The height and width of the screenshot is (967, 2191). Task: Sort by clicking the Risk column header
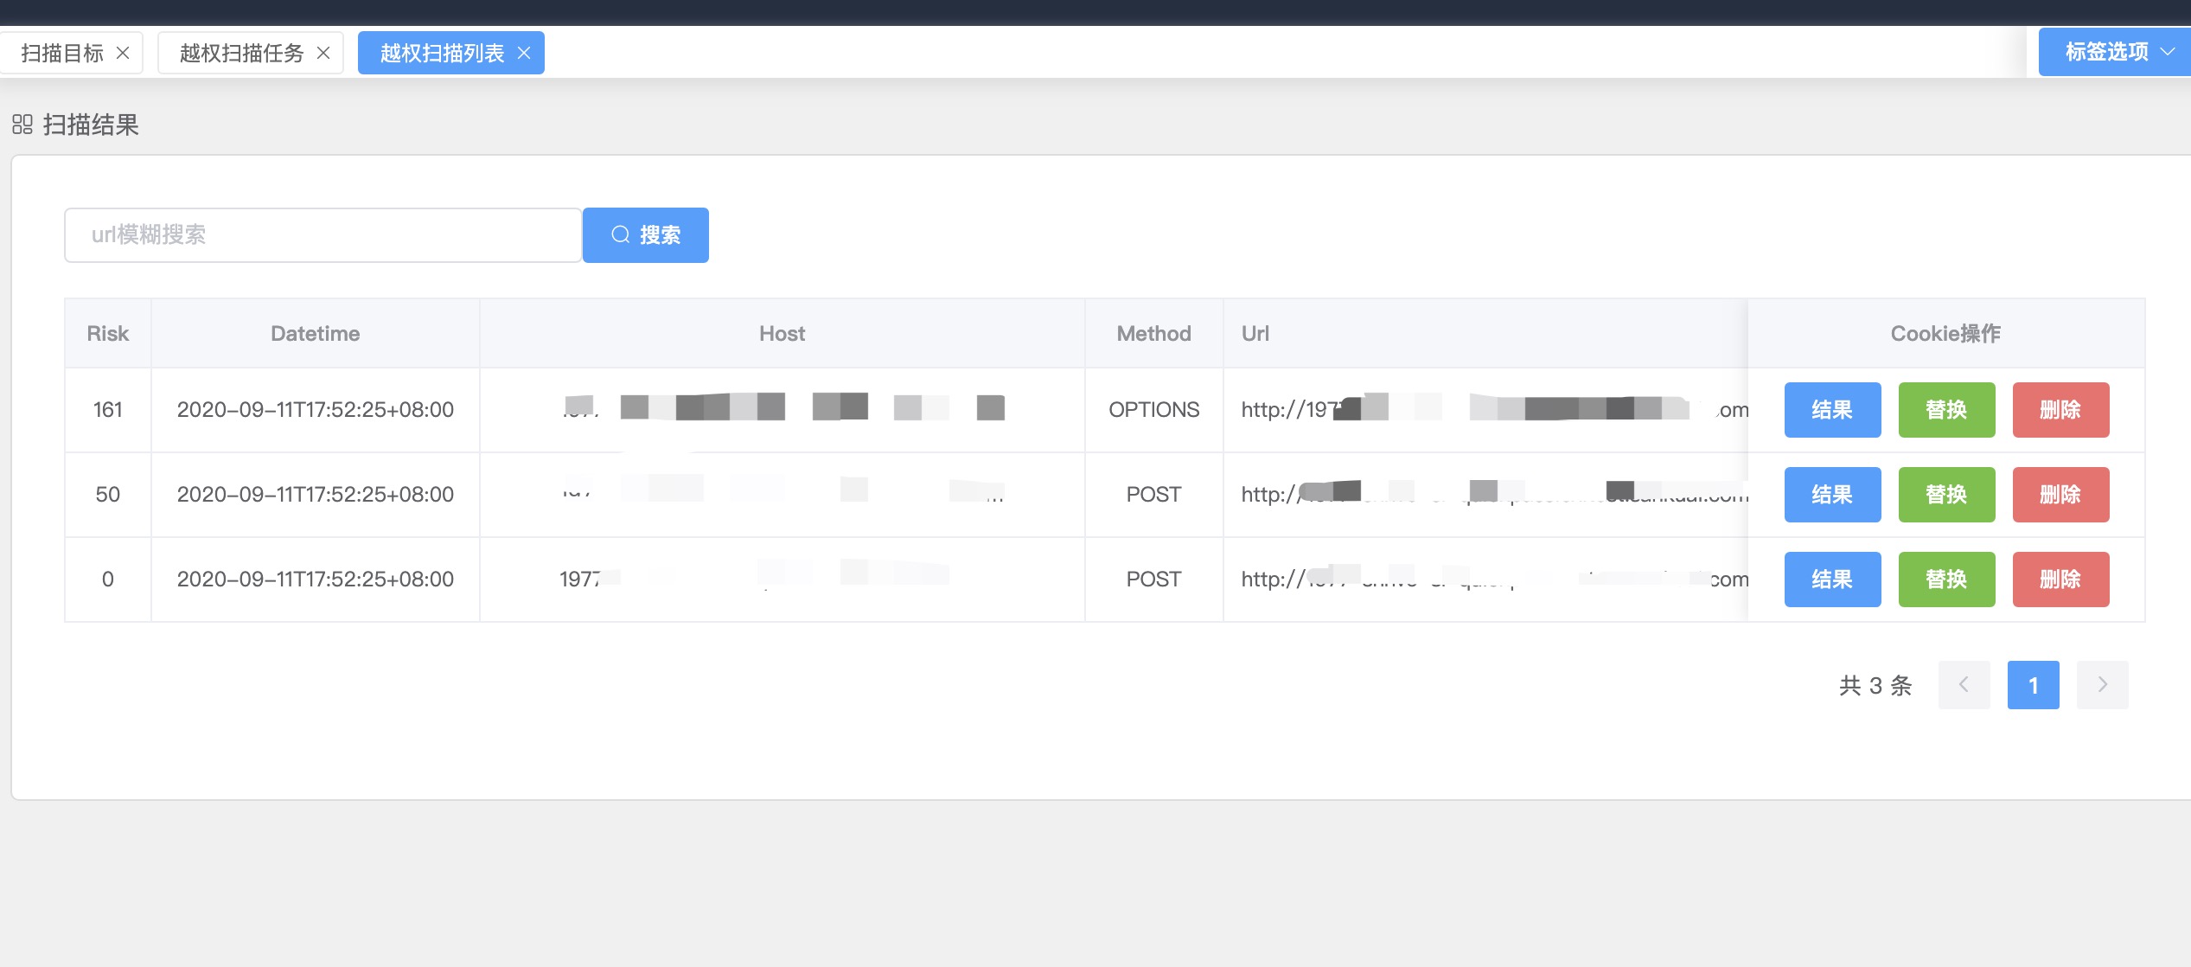pos(107,333)
